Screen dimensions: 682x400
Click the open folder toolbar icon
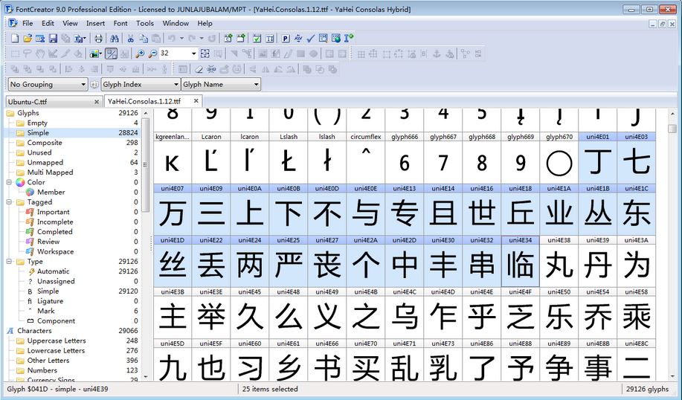28,39
